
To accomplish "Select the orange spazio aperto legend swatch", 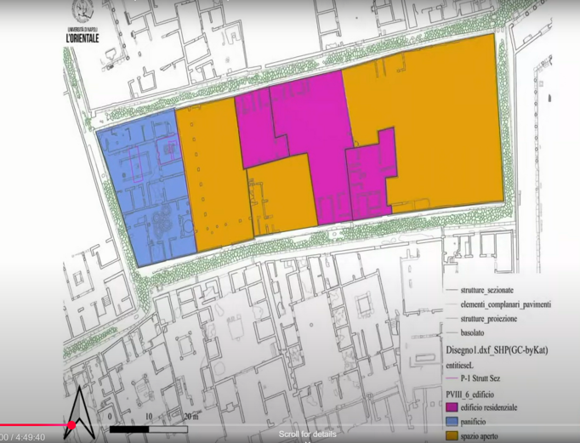I will click(452, 435).
